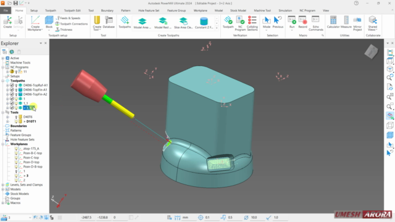The image size is (395, 222).
Task: Switch to the Boundary ribbon tab
Action: tap(107, 10)
